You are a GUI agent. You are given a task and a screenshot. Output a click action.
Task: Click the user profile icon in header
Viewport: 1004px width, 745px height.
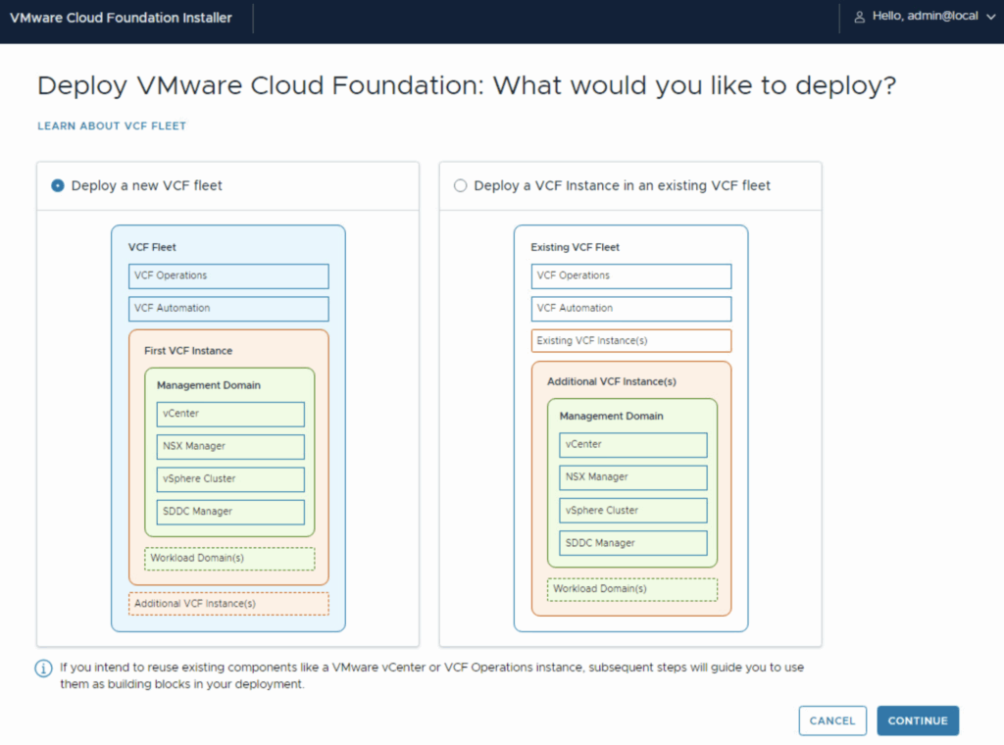coord(860,17)
